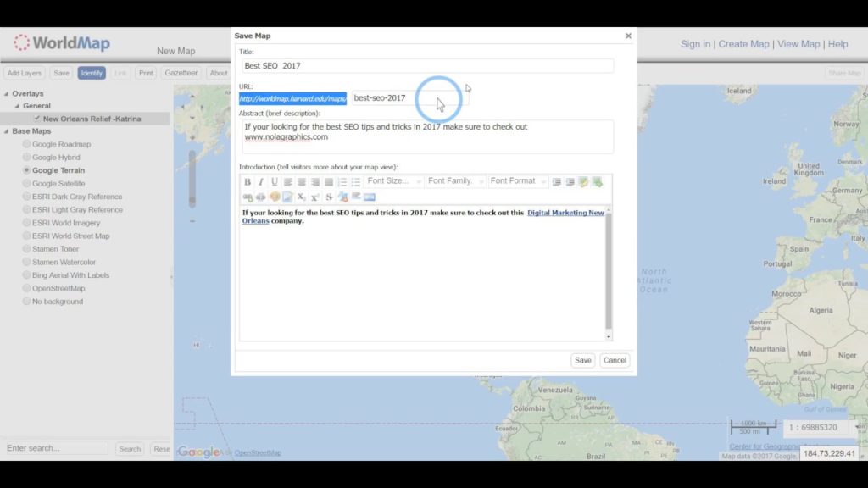
Task: Click the Create Map link
Action: [743, 44]
